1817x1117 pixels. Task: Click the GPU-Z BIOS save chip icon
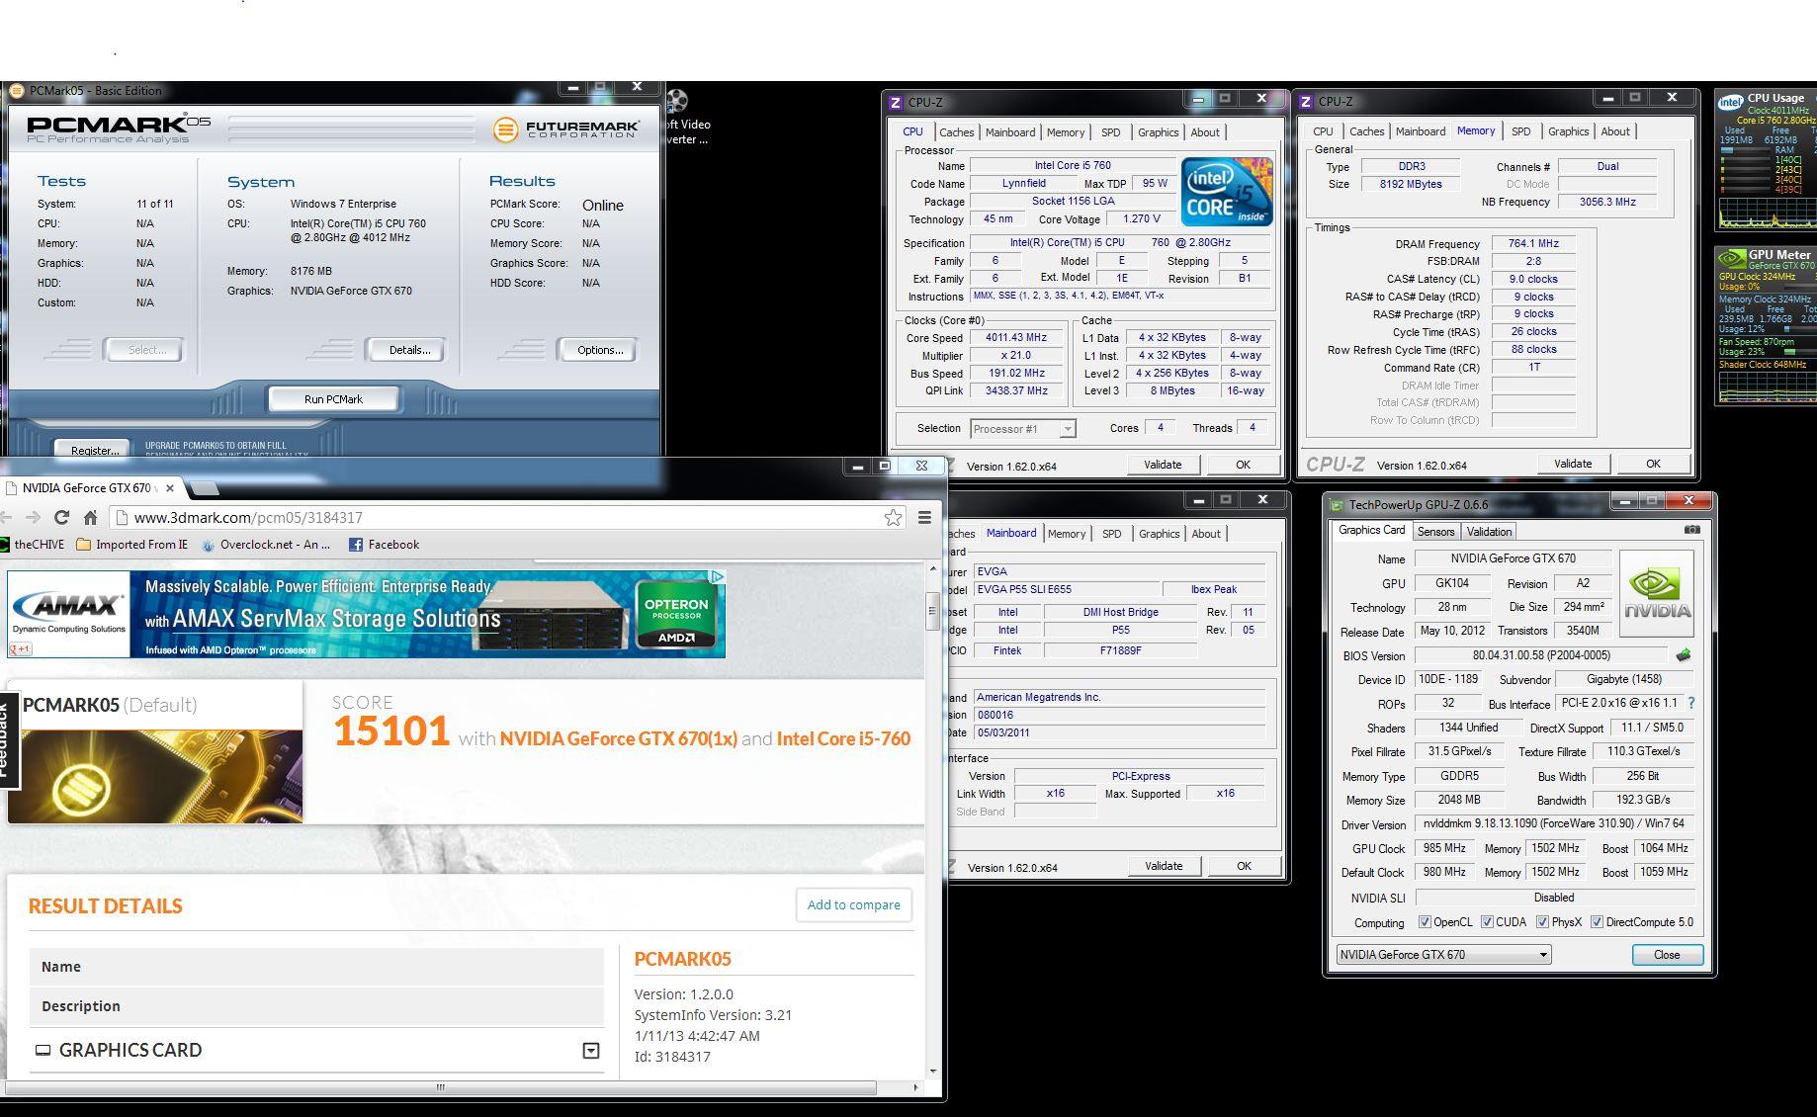[x=1684, y=655]
